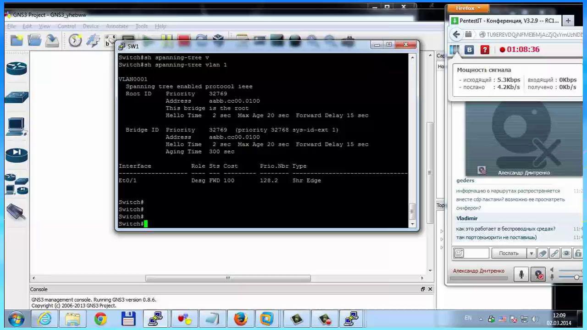Click the Add a link cable icon
The height and width of the screenshot is (330, 587).
coord(16,212)
